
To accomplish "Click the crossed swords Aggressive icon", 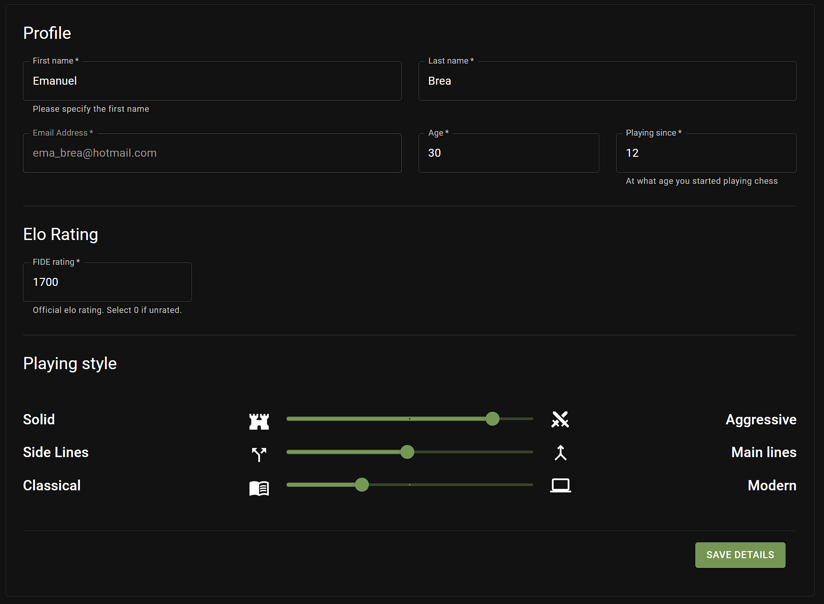I will click(560, 420).
